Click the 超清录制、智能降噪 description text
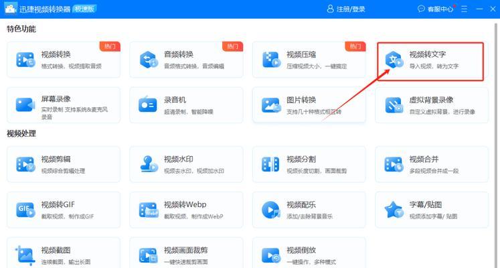 tap(189, 112)
